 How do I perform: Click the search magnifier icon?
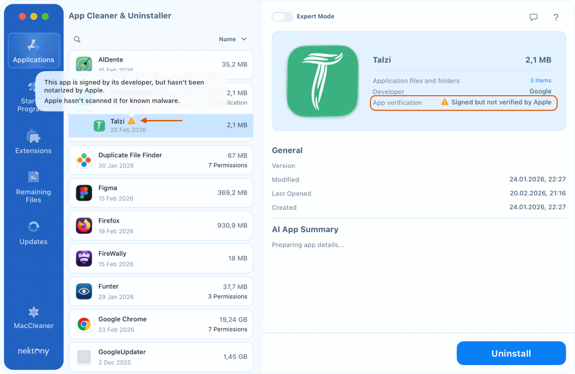point(77,39)
